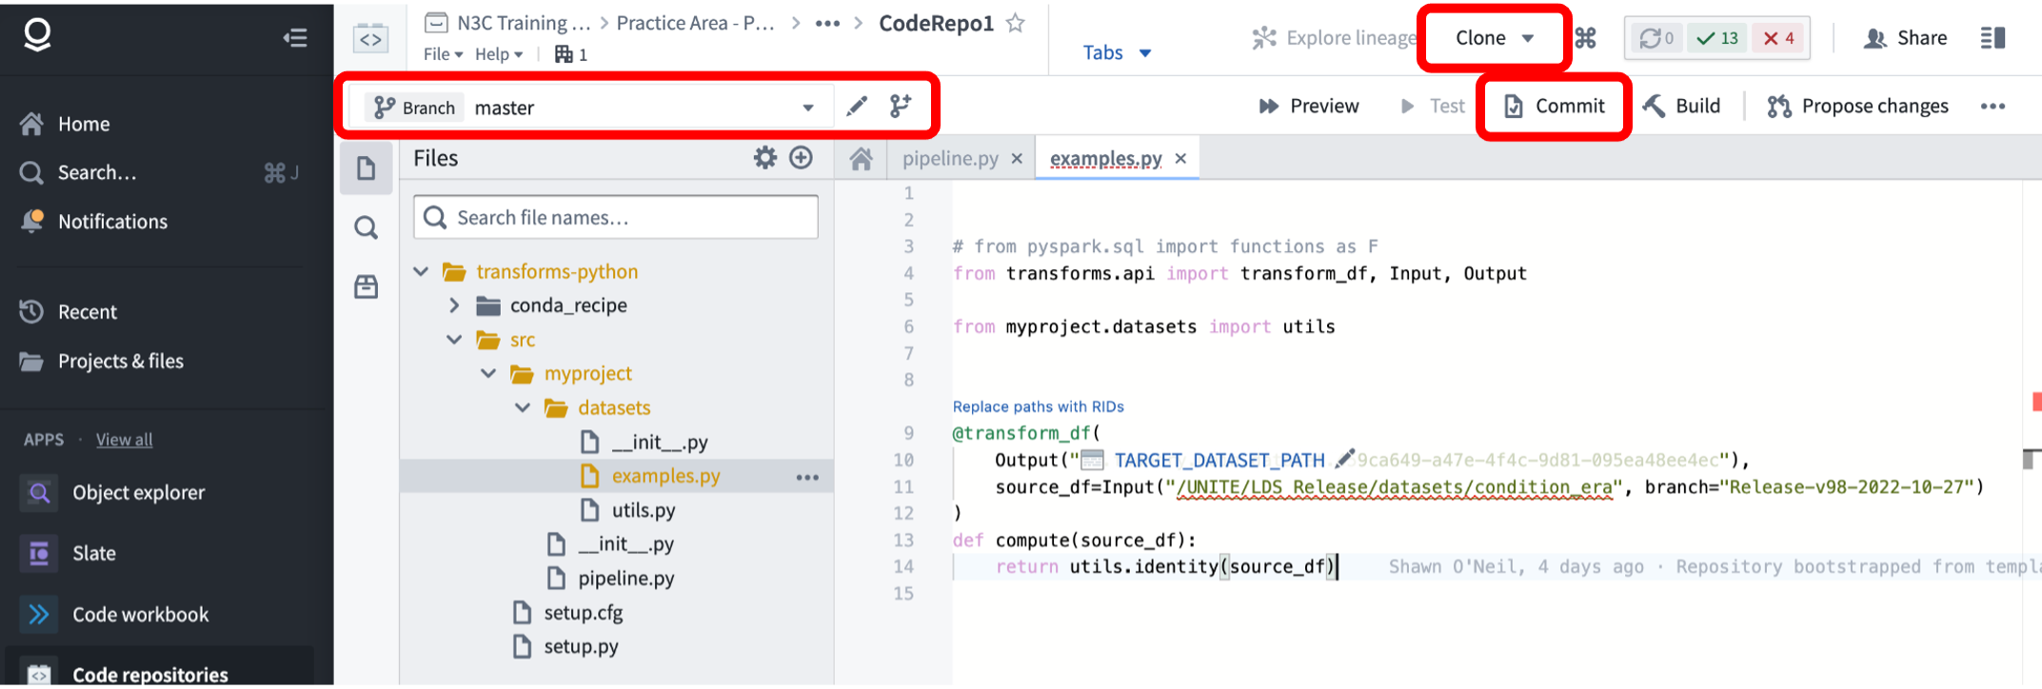Screen dimensions: 2042x689
Task: Expand the breadcrumb ellipsis
Action: (x=827, y=23)
